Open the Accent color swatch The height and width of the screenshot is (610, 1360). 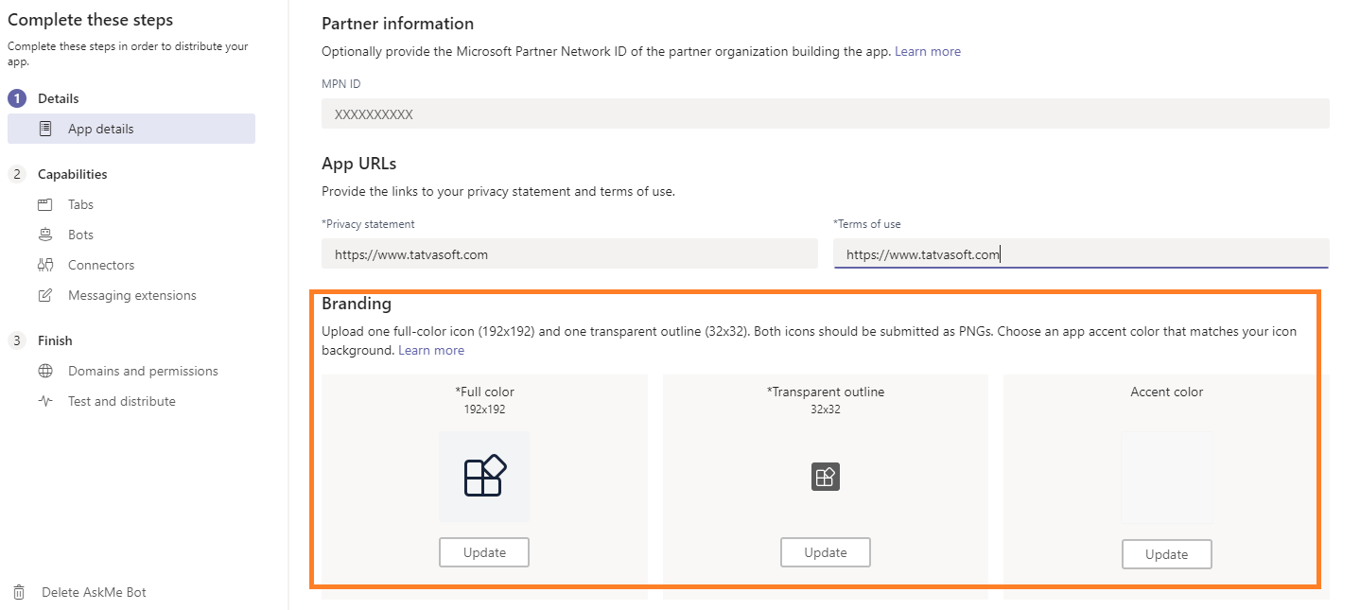[1167, 478]
